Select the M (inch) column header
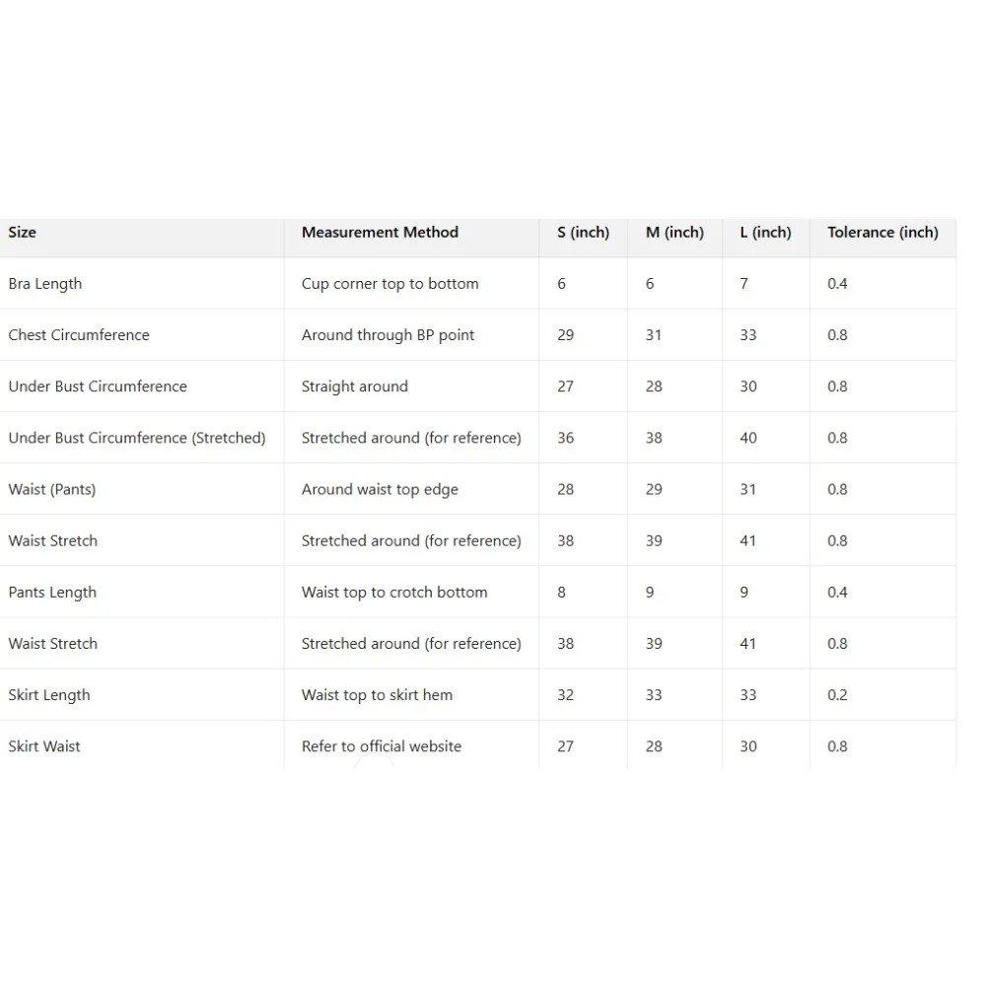This screenshot has height=986, width=986. pos(674,233)
